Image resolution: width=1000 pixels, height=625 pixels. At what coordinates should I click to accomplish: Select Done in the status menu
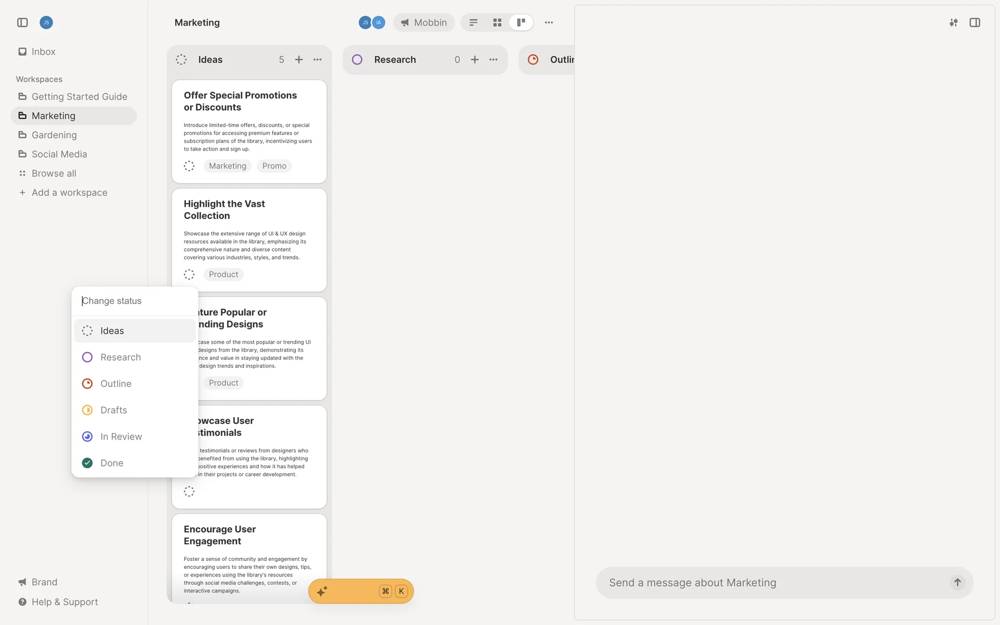tap(111, 463)
